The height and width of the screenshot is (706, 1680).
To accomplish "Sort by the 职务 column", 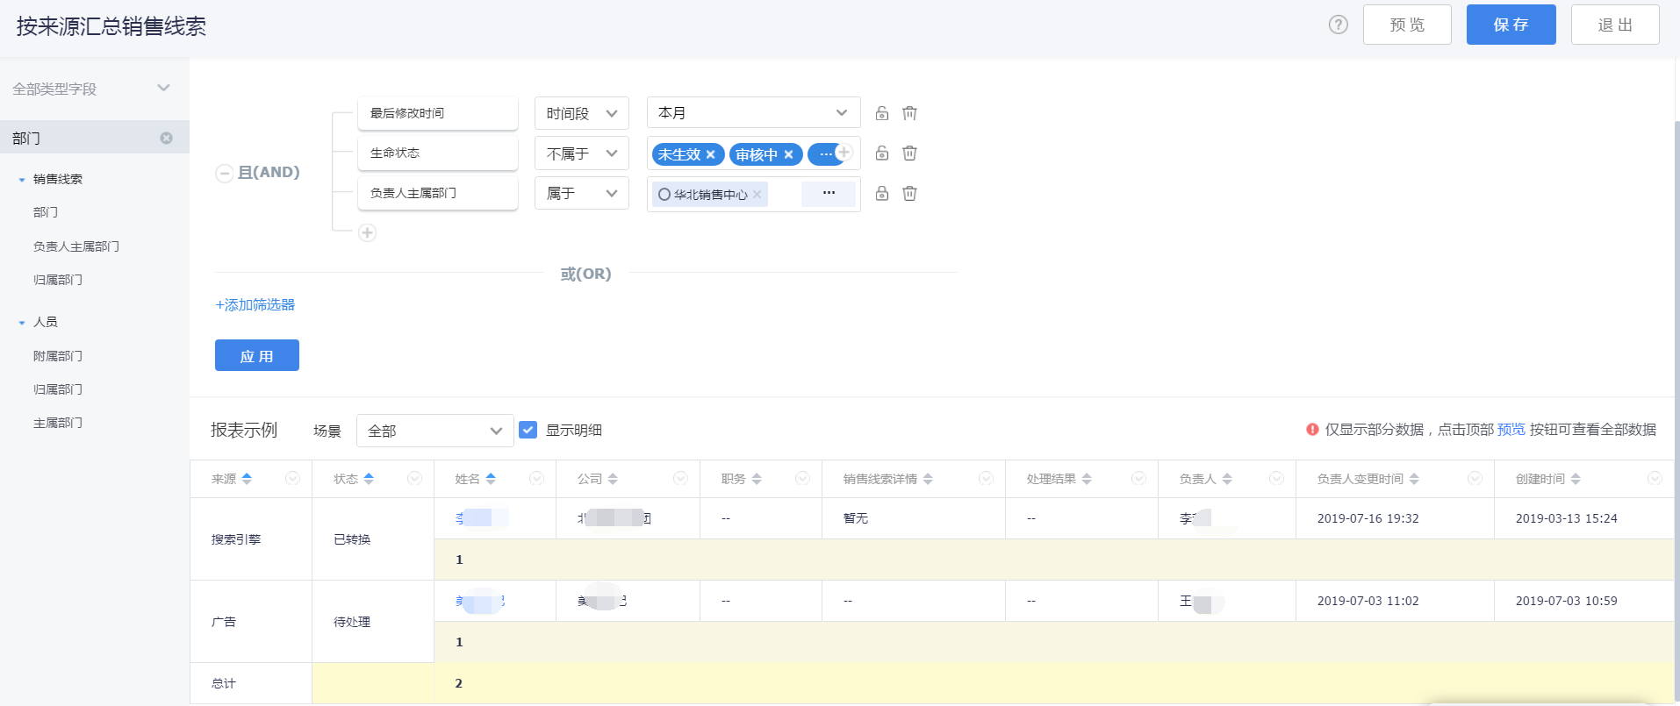I will point(757,479).
